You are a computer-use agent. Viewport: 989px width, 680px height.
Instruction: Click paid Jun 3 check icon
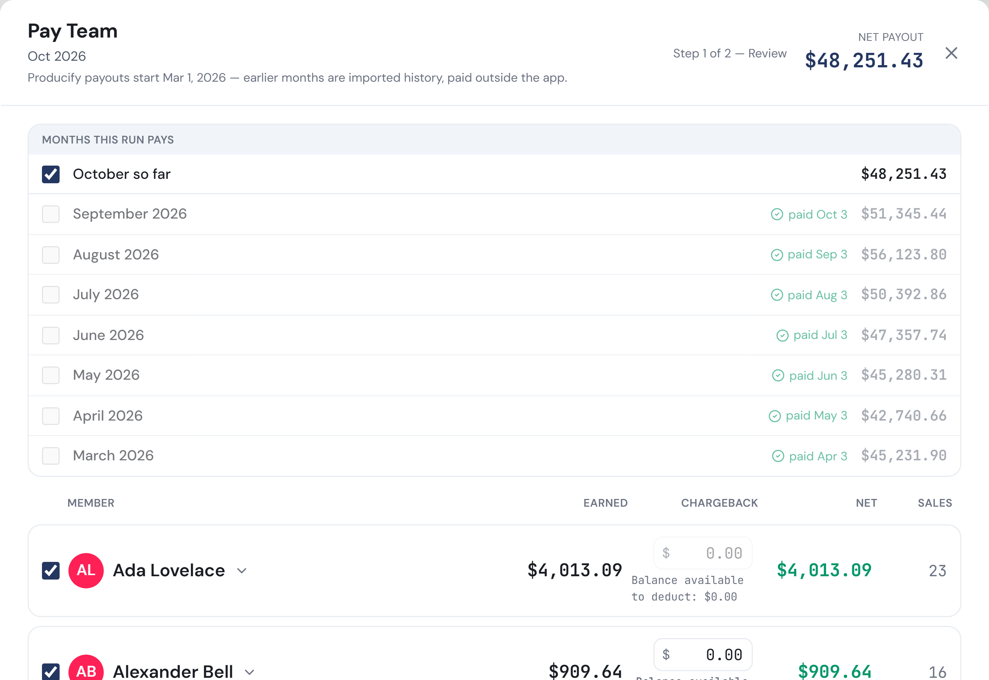[x=778, y=375]
